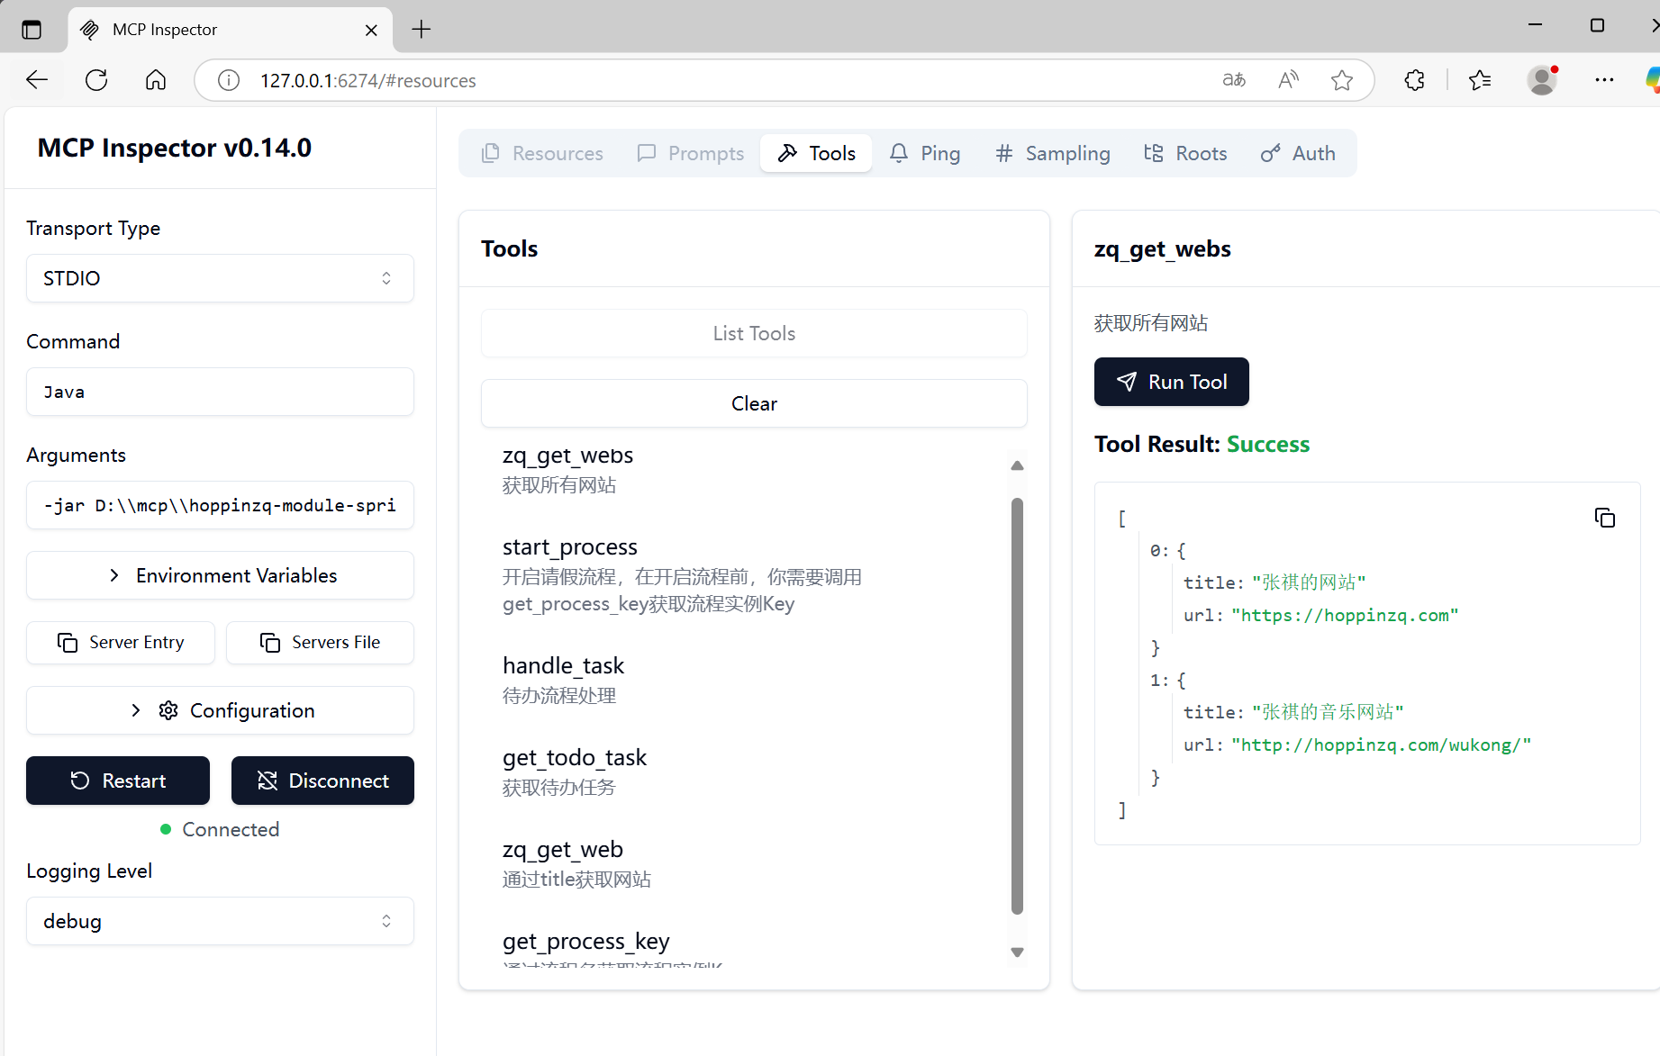Expand the Configuration section
Viewport: 1660px width, 1056px height.
point(220,710)
